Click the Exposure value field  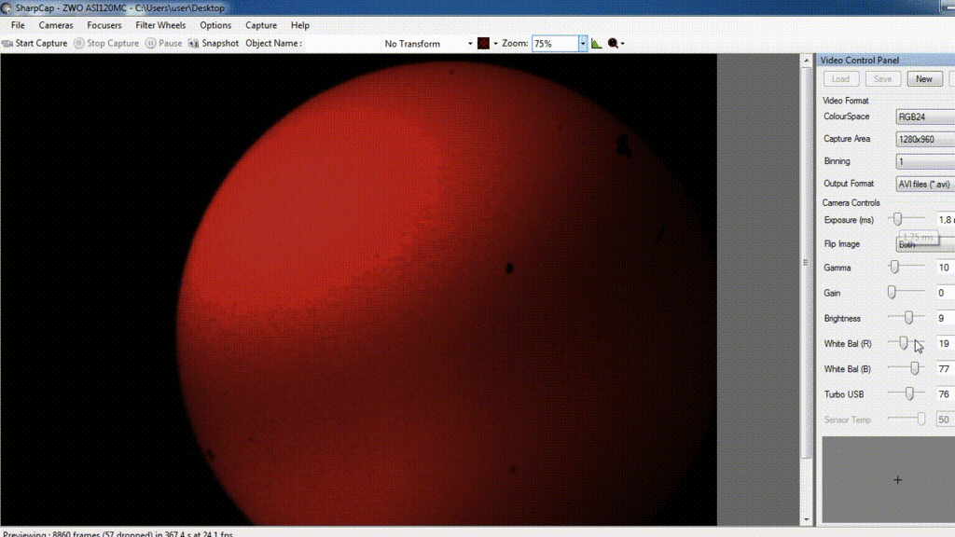coord(946,220)
